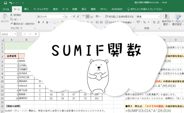
Task: Click the increase indent icon
Action: pyautogui.click(x=101, y=22)
